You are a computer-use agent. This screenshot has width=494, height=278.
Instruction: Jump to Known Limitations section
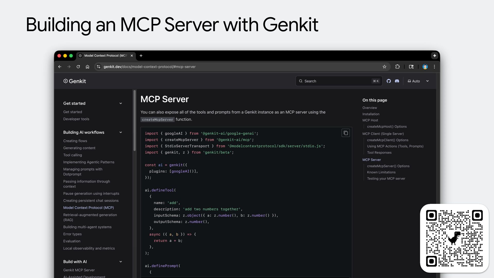point(381,172)
